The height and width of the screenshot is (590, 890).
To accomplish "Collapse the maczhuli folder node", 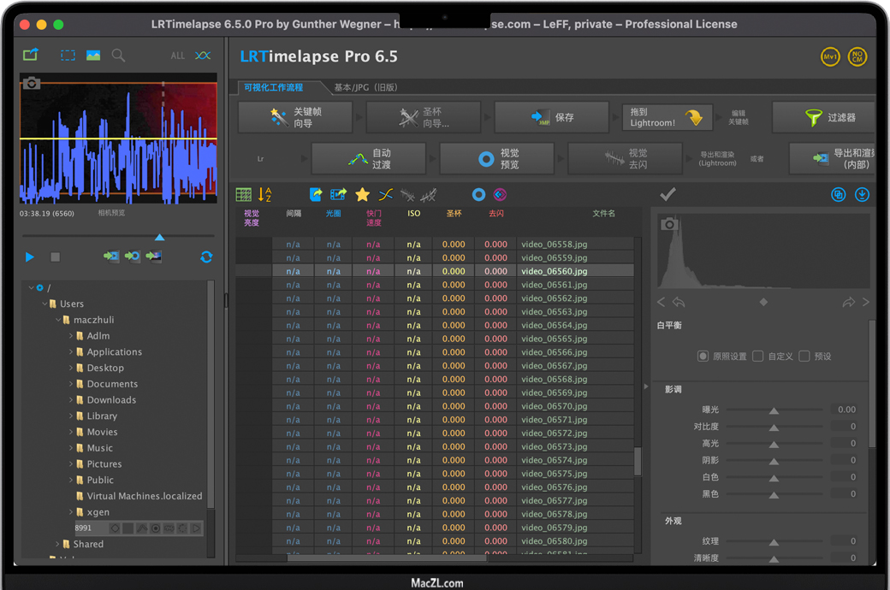I will point(58,320).
